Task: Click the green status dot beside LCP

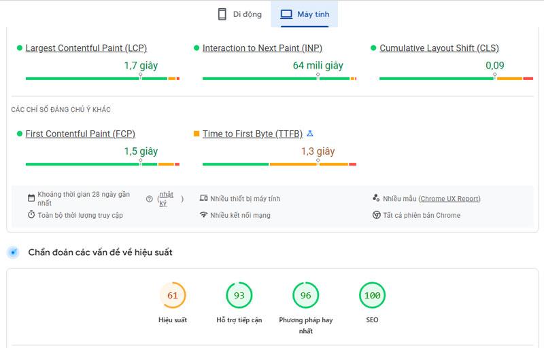Action: pos(20,47)
